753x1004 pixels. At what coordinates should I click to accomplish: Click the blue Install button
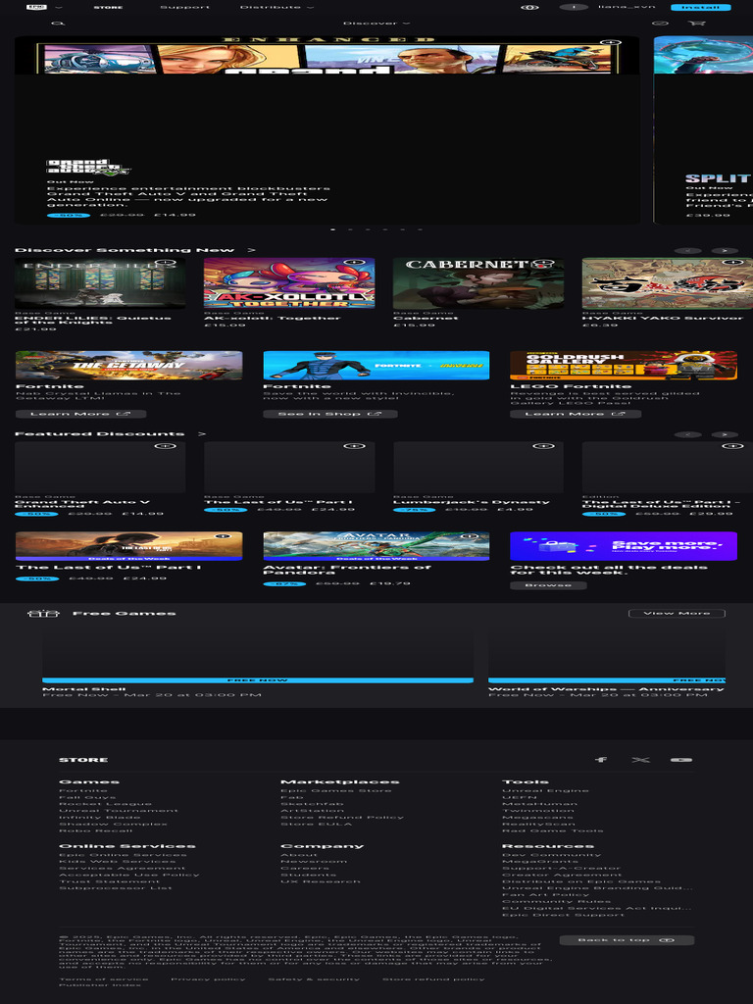(x=700, y=8)
